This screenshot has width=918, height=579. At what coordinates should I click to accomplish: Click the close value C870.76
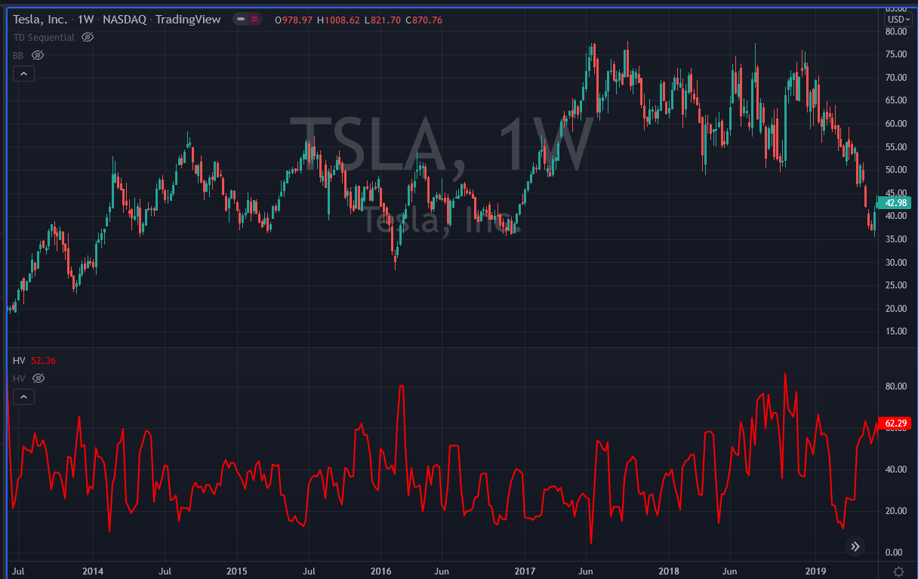tap(424, 20)
